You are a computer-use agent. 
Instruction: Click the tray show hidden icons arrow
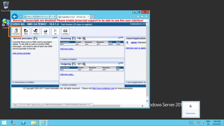191,123
